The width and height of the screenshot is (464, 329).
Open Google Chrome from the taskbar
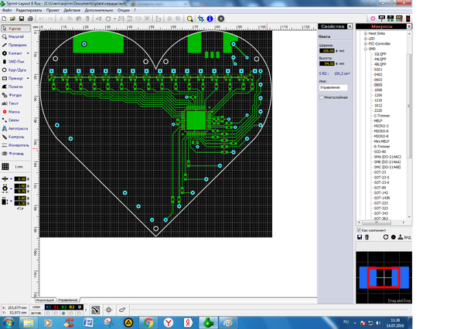149,322
